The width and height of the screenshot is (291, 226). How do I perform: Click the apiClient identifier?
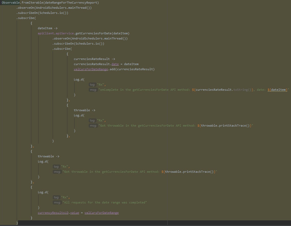[x=46, y=34]
